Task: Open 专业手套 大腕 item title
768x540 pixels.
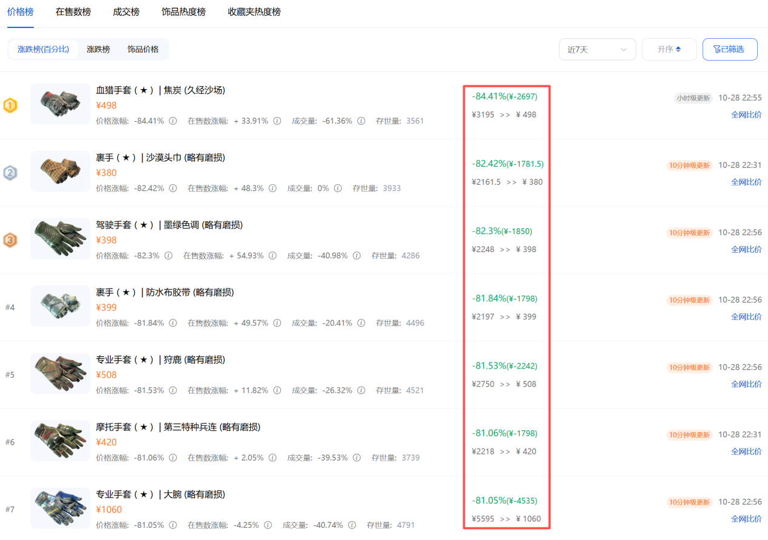Action: point(161,495)
